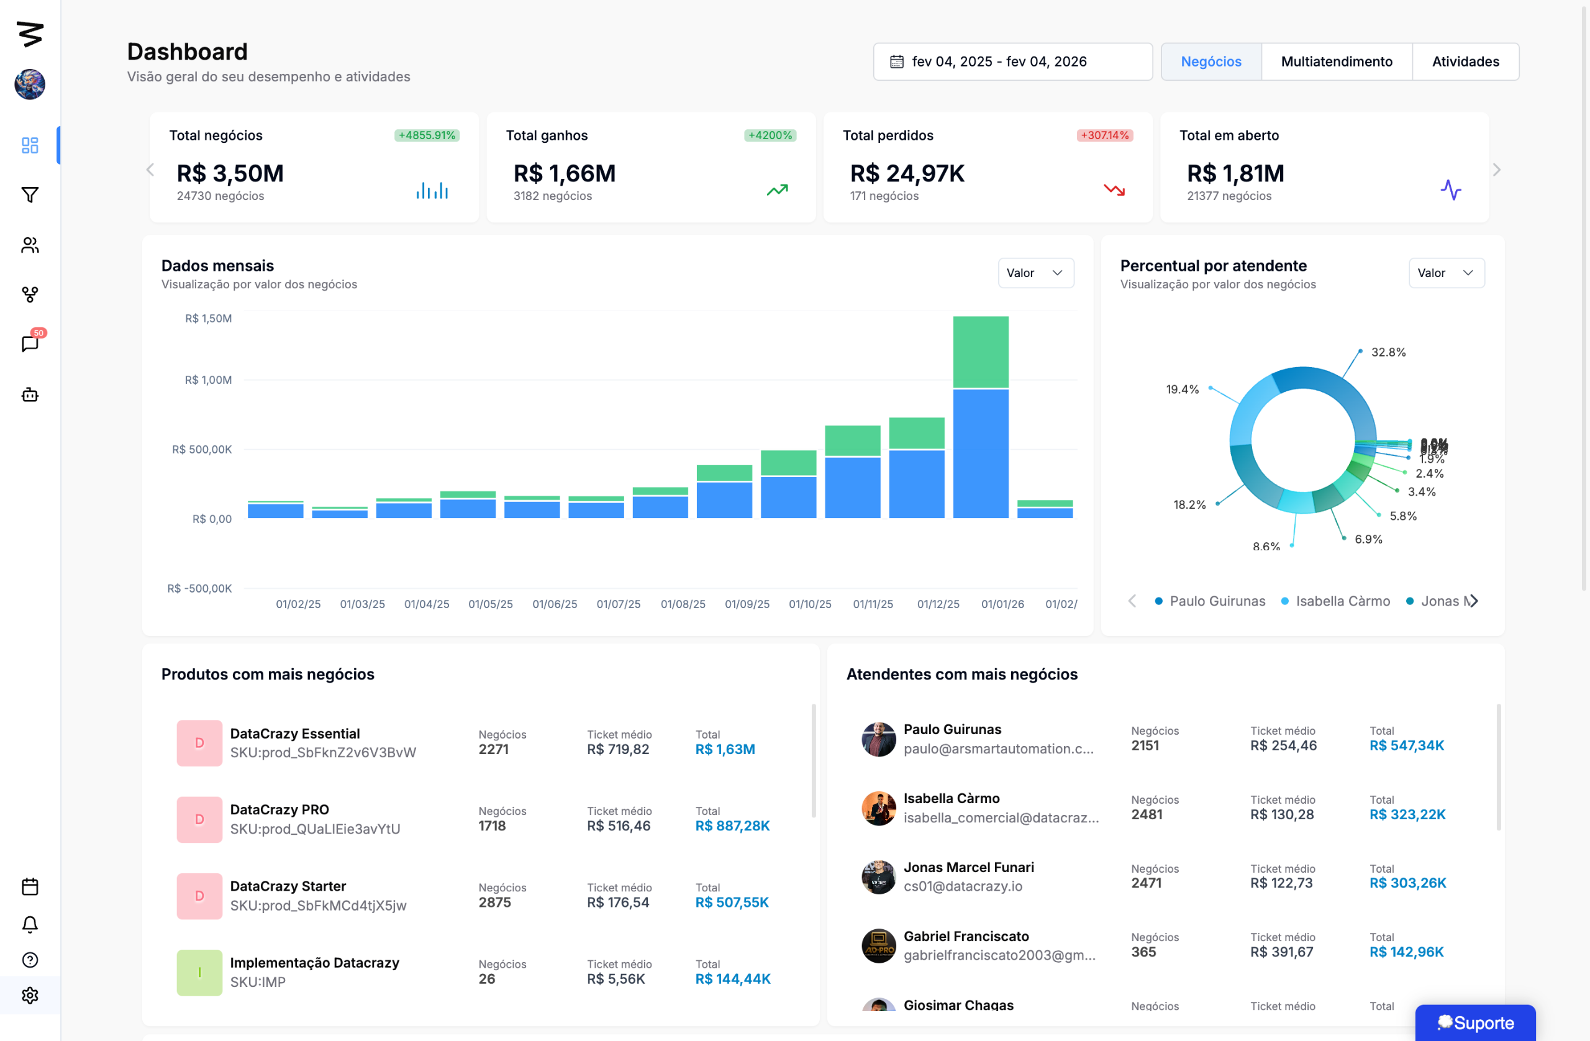Open the contacts people icon in sidebar
The image size is (1590, 1041).
point(30,245)
